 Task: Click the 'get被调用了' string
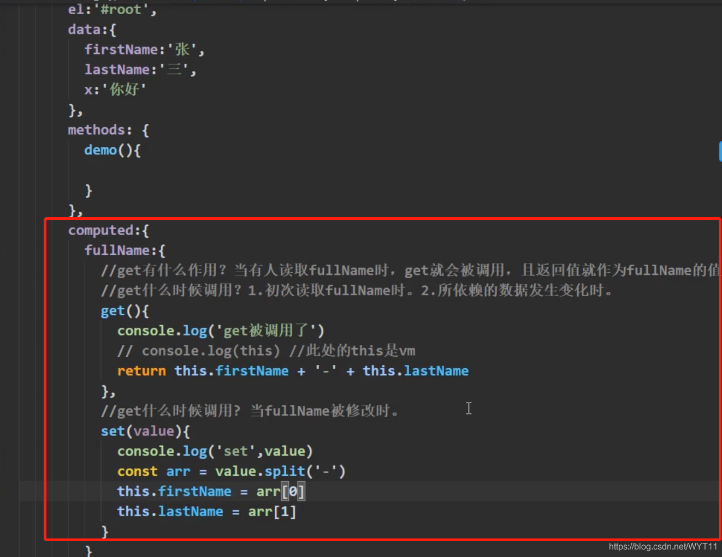tap(266, 331)
